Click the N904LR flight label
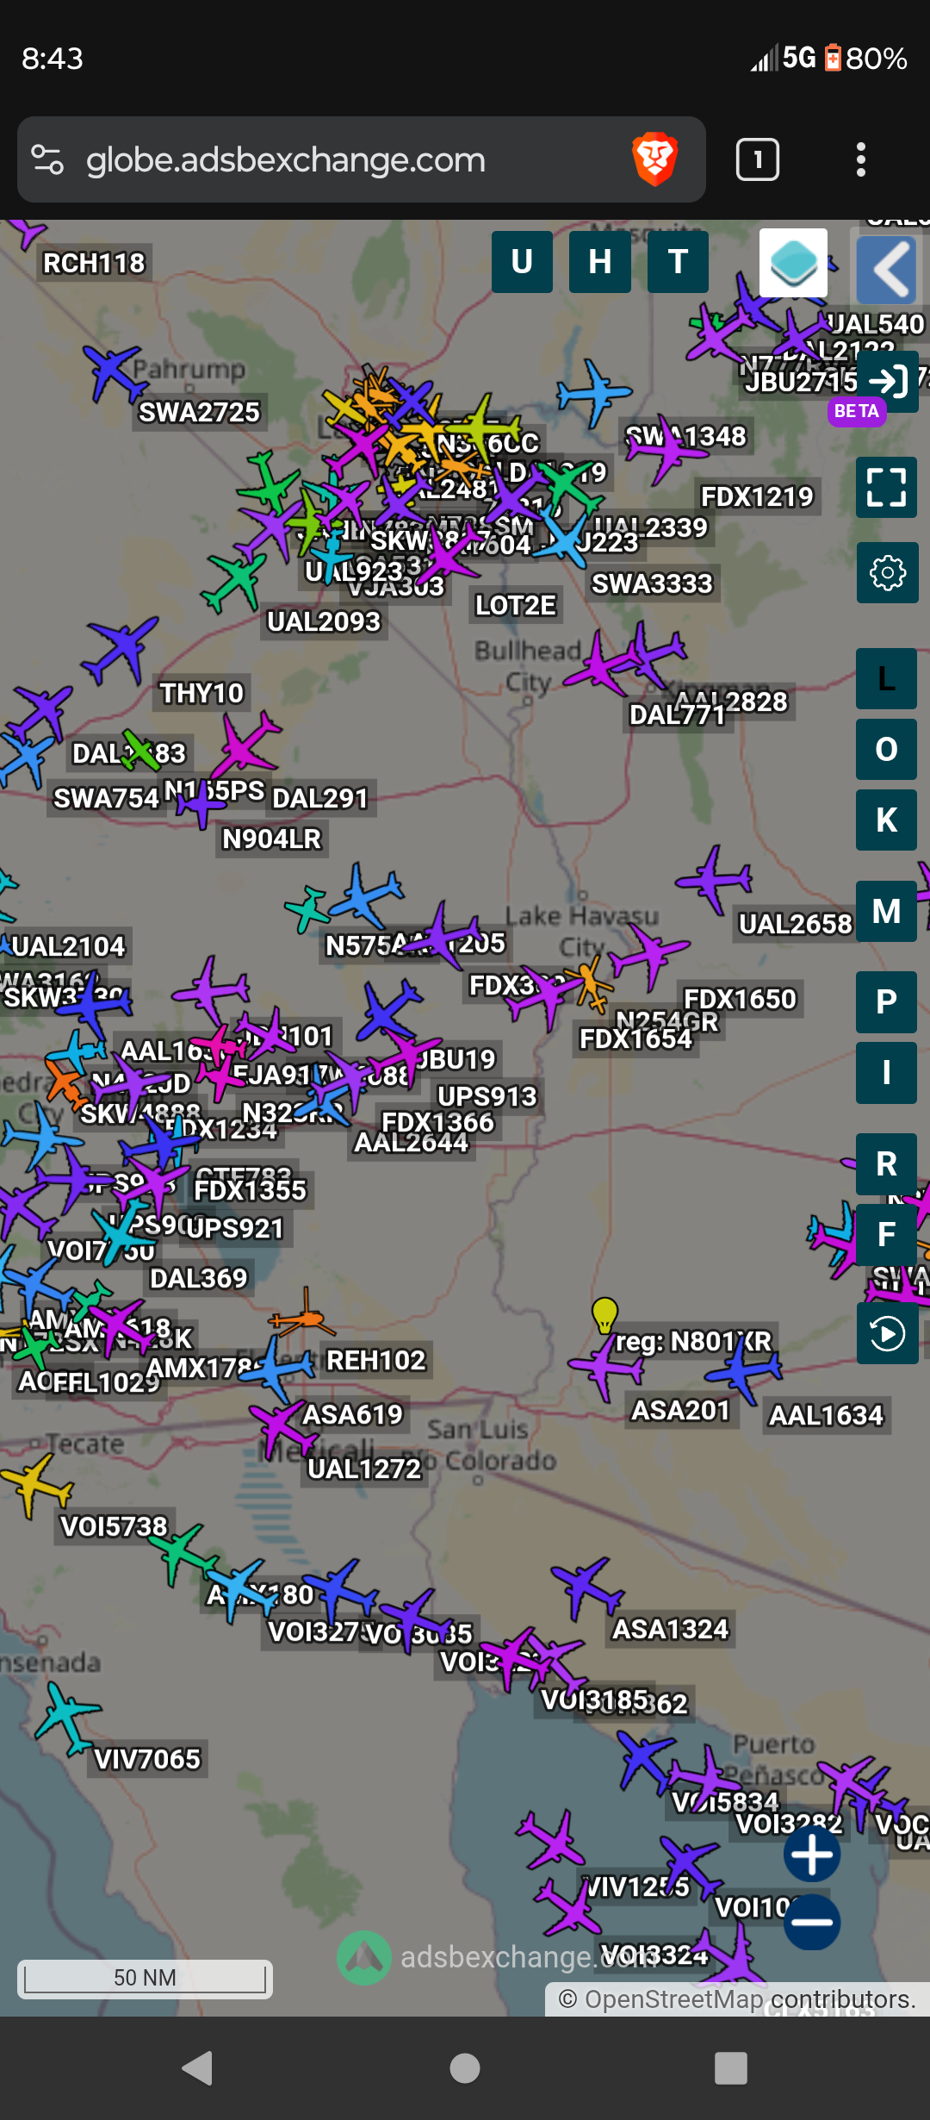Viewport: 930px width, 2120px height. click(x=271, y=839)
